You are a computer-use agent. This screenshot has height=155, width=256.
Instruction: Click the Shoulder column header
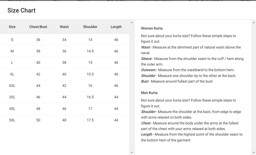point(90,27)
